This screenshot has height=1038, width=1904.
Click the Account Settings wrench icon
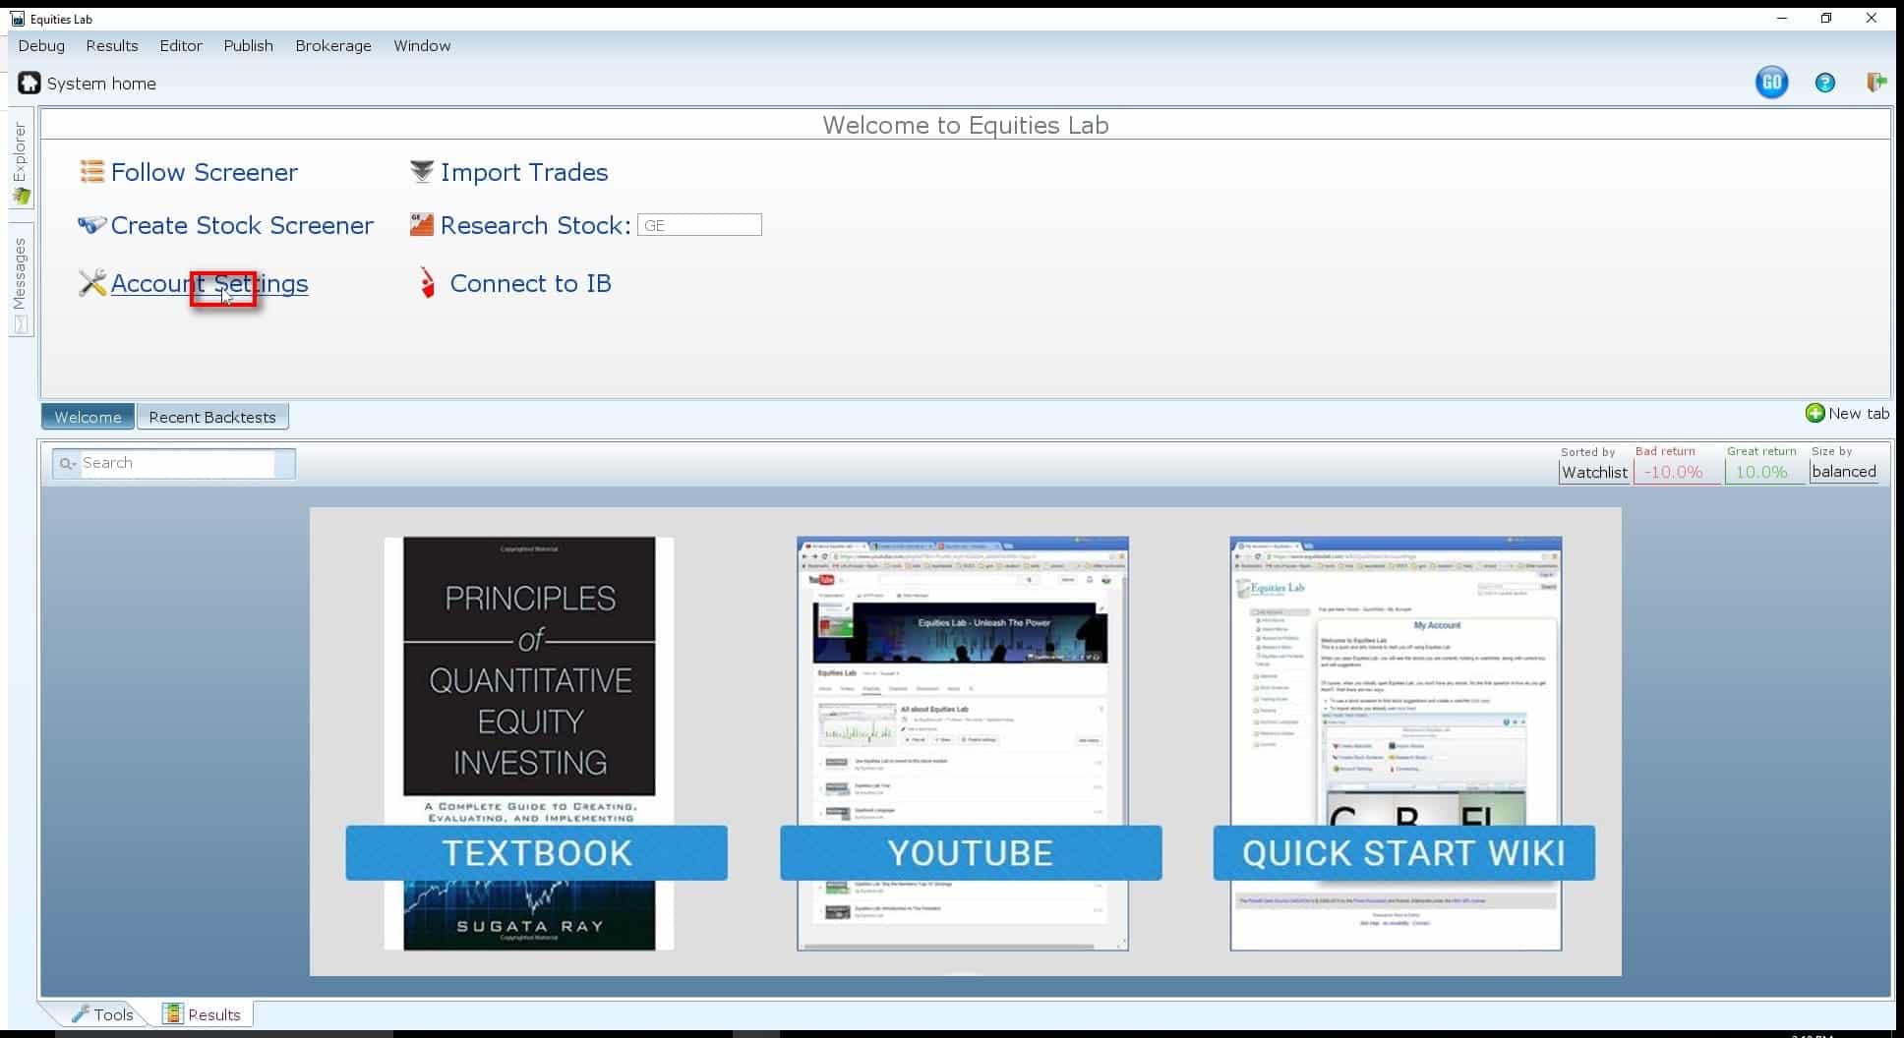click(91, 283)
